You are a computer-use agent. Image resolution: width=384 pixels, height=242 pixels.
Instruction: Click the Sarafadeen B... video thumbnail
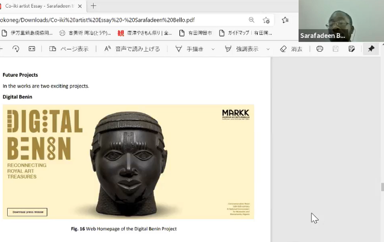click(341, 21)
